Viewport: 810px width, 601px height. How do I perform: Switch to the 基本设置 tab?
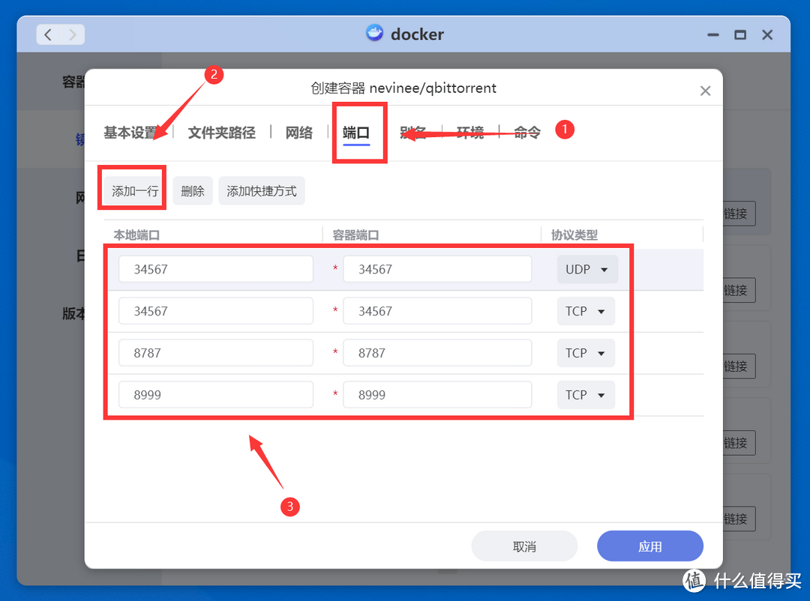pos(131,133)
